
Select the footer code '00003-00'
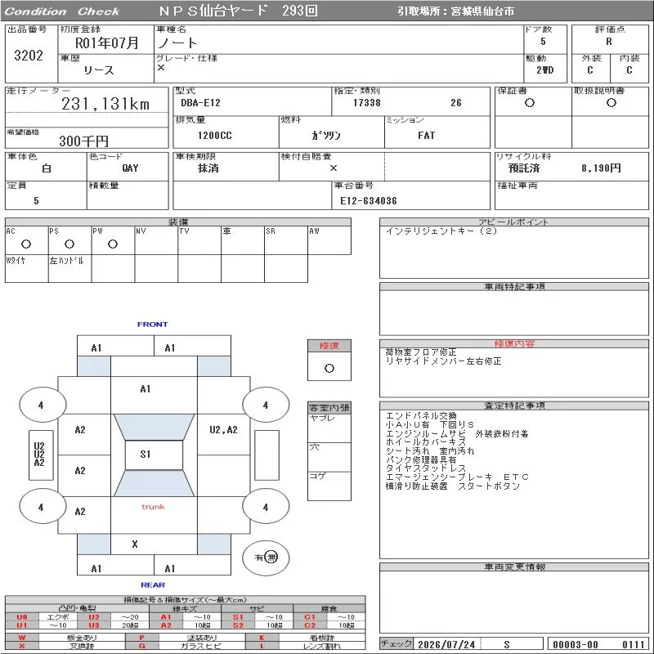[x=576, y=644]
